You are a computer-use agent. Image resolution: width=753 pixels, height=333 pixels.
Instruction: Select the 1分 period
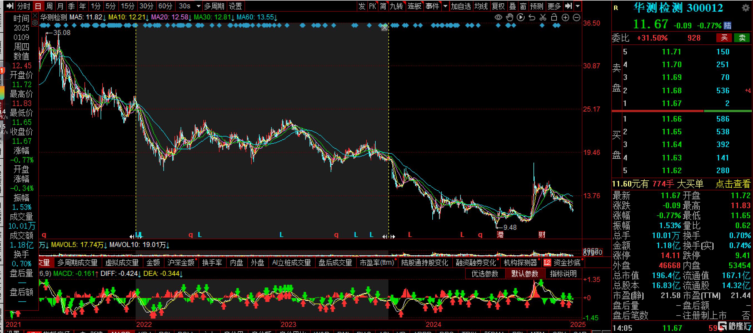[95, 6]
